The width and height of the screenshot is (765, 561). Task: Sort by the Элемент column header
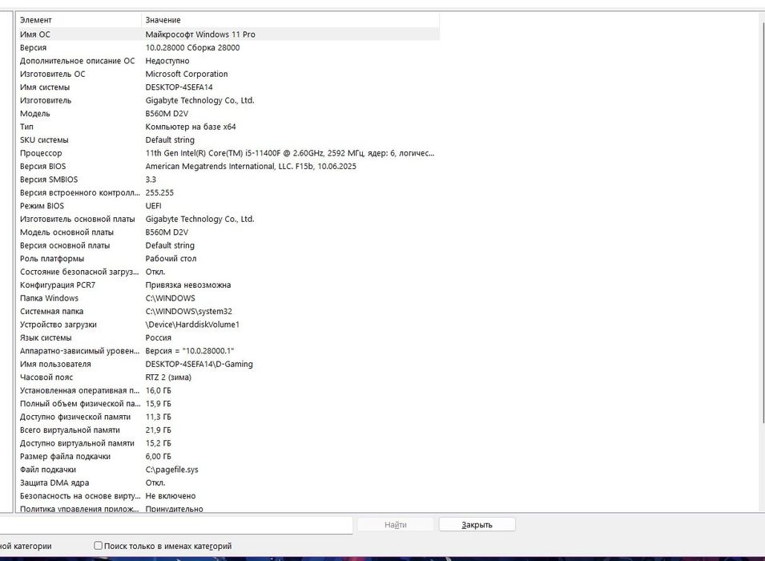click(x=79, y=20)
